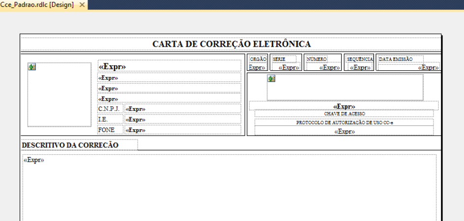
Task: Close the Cce_Padrao.rdlc design tab
Action: coord(82,5)
